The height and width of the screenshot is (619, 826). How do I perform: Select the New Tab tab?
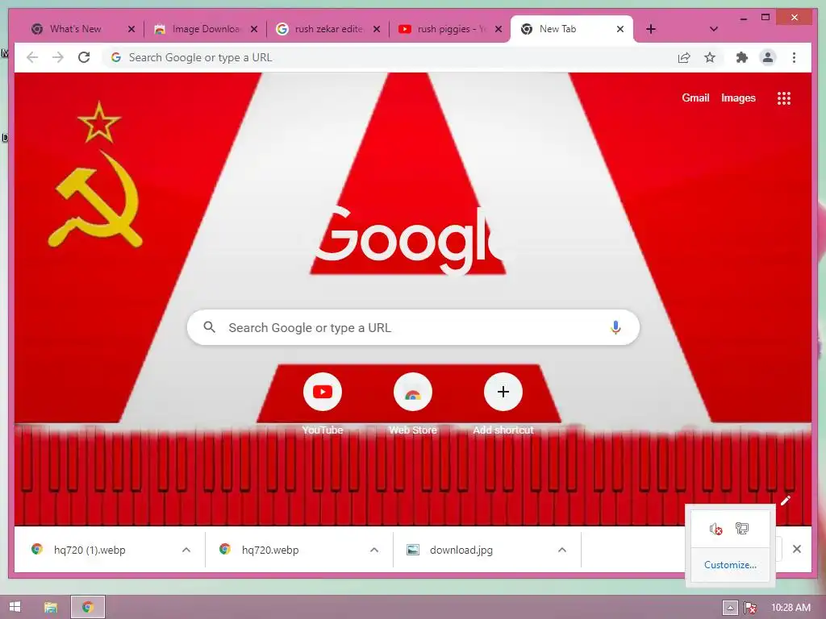pos(571,29)
